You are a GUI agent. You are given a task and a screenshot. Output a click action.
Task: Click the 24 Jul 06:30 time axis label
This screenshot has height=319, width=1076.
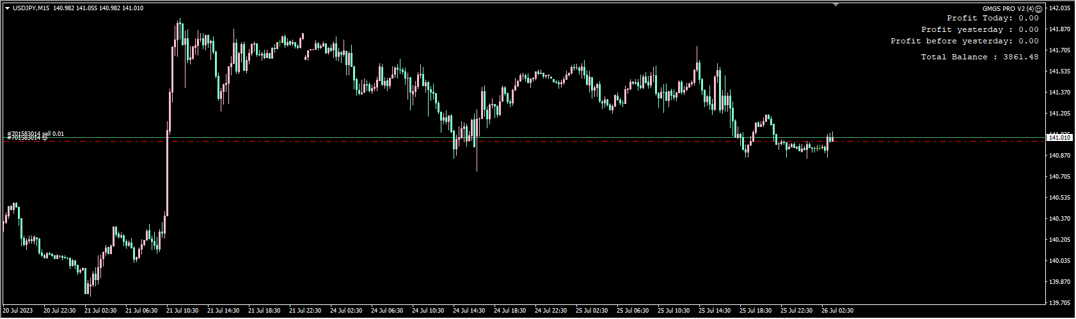coord(387,311)
